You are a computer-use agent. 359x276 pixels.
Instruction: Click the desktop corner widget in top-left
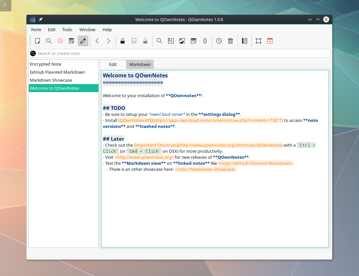coord(5,5)
